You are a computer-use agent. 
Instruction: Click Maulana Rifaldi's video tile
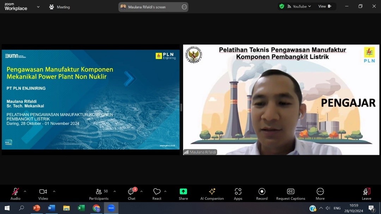click(281, 99)
